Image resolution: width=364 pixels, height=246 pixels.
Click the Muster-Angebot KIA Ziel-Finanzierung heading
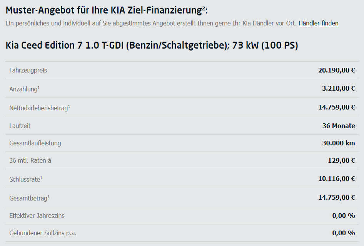(107, 10)
